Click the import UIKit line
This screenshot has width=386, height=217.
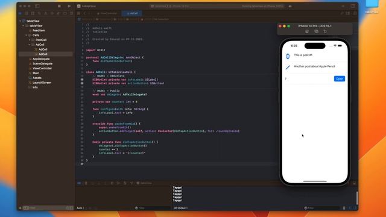(x=96, y=50)
